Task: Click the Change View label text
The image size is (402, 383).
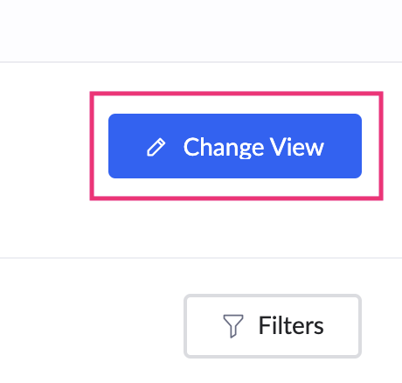Action: tap(253, 147)
